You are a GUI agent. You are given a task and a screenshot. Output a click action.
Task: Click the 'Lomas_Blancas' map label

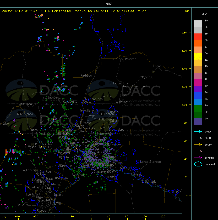pos(150,162)
